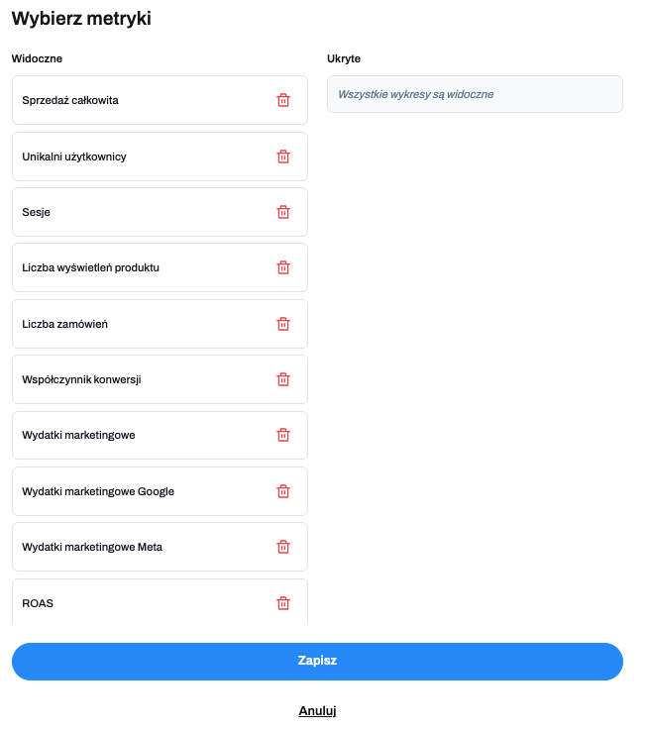The width and height of the screenshot is (645, 729).
Task: Click trash icon for Wydatki marketingowe
Action: tap(283, 435)
